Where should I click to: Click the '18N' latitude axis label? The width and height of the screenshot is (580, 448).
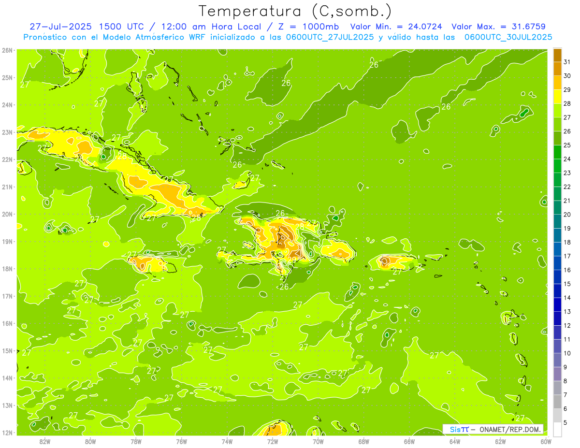pyautogui.click(x=7, y=269)
